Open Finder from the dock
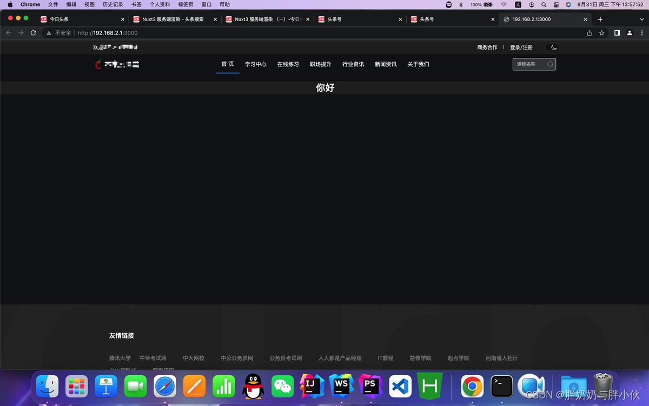This screenshot has width=649, height=406. tap(47, 386)
